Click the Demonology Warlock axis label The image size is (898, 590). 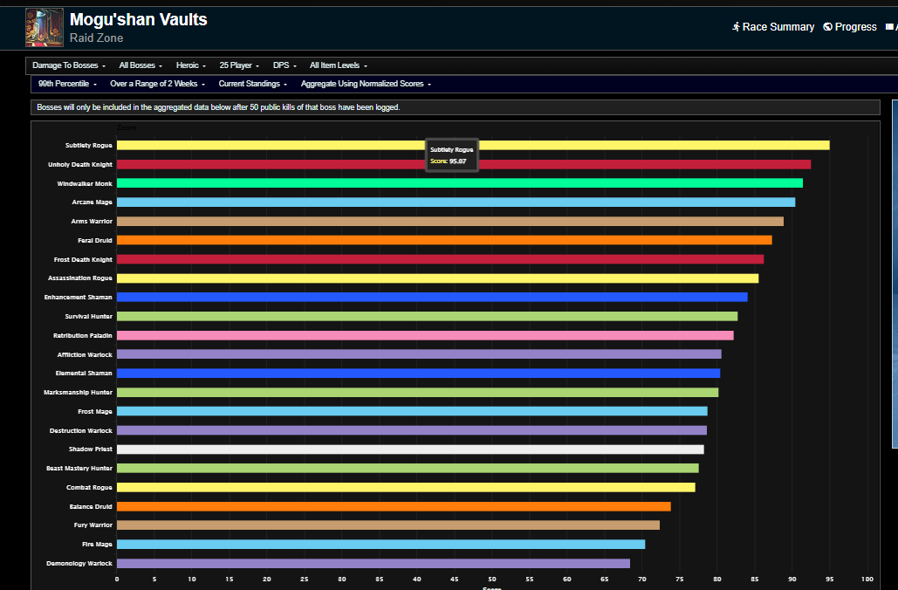point(79,564)
